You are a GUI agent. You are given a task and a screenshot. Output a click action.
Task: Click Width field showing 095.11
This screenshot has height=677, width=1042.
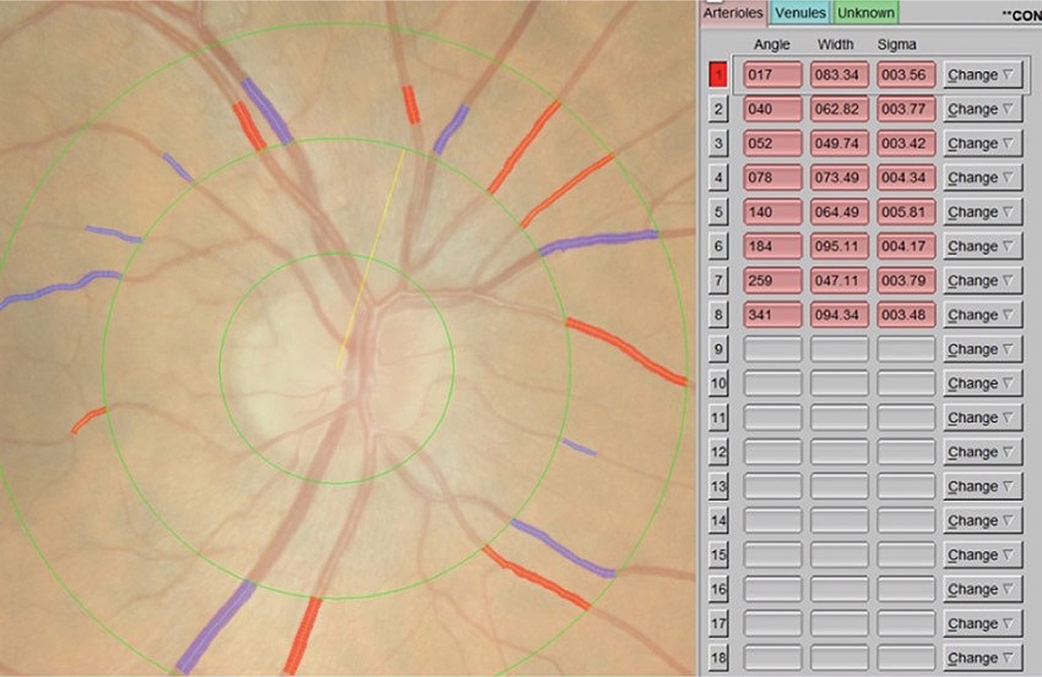pos(839,246)
